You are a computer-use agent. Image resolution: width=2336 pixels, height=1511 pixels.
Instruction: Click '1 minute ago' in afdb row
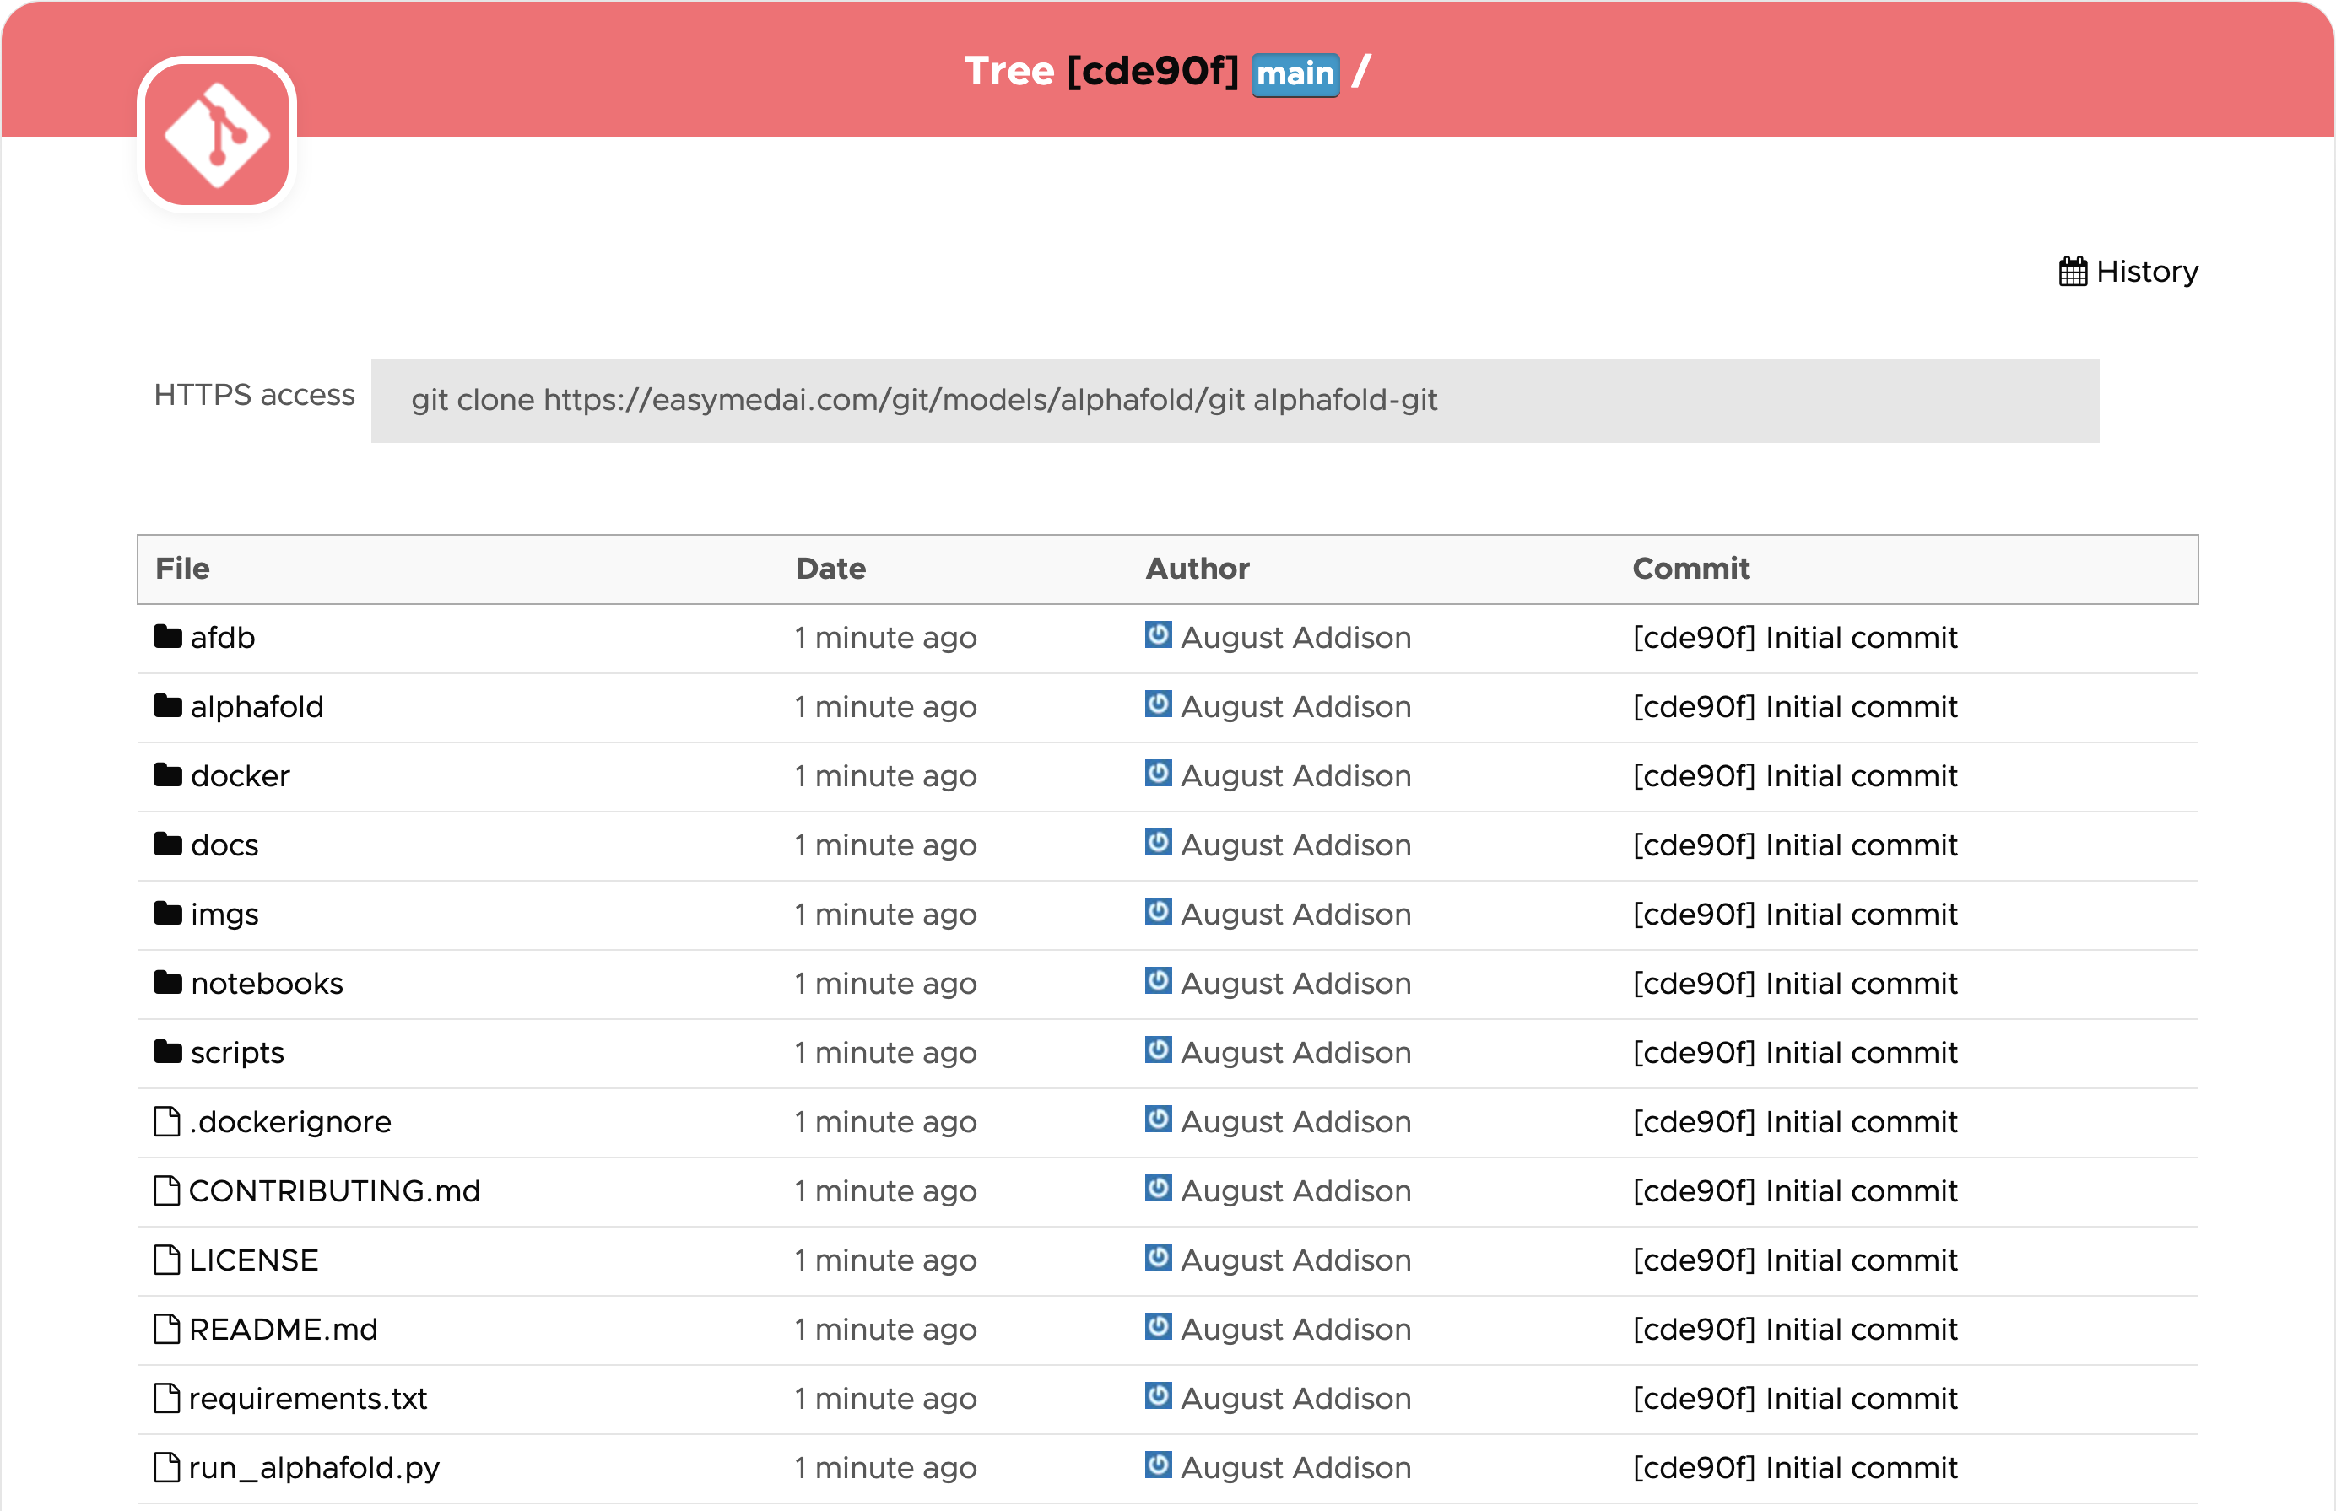click(x=886, y=638)
